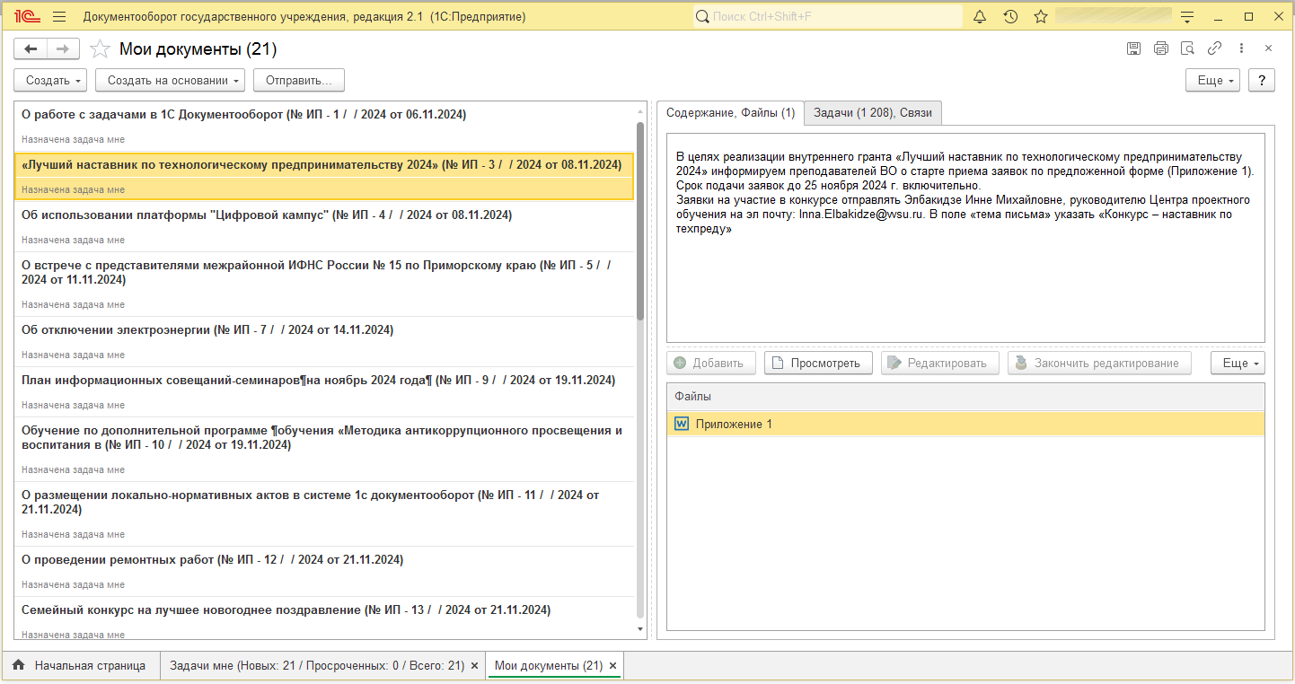Click the Просмотреть button

pyautogui.click(x=817, y=363)
